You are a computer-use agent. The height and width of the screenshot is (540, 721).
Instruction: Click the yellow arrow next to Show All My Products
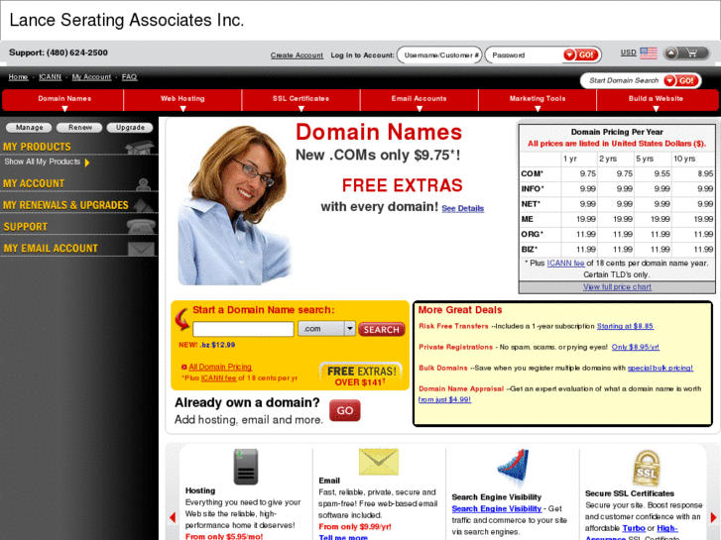(87, 162)
